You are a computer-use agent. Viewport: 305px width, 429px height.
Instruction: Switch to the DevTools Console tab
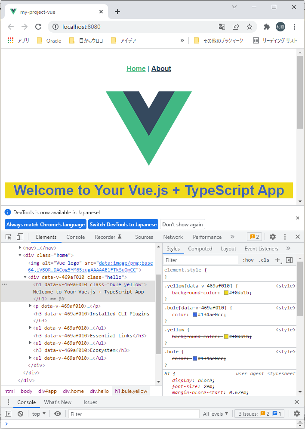[76, 237]
